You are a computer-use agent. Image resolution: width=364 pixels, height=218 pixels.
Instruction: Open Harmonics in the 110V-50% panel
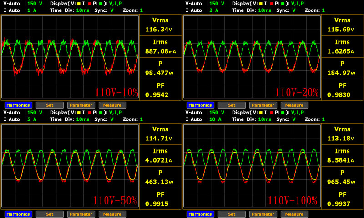(x=18, y=214)
